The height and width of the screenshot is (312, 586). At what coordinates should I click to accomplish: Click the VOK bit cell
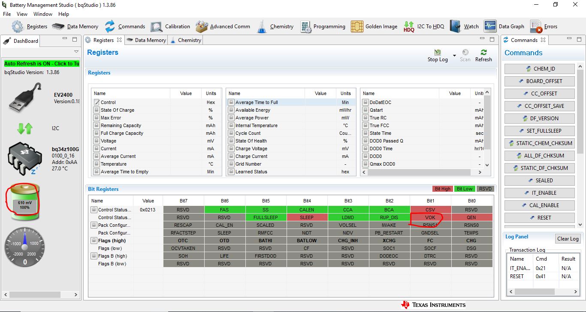[430, 217]
